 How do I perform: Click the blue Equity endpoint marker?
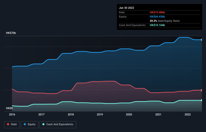pos(202,40)
